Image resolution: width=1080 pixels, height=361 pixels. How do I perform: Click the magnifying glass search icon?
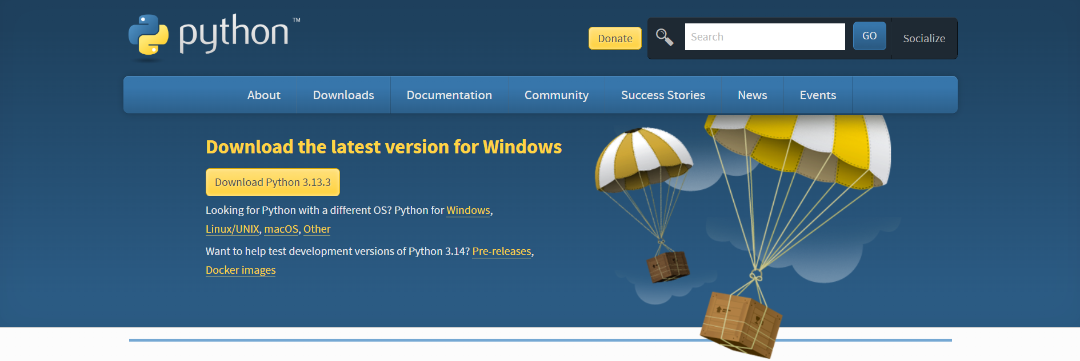(664, 37)
